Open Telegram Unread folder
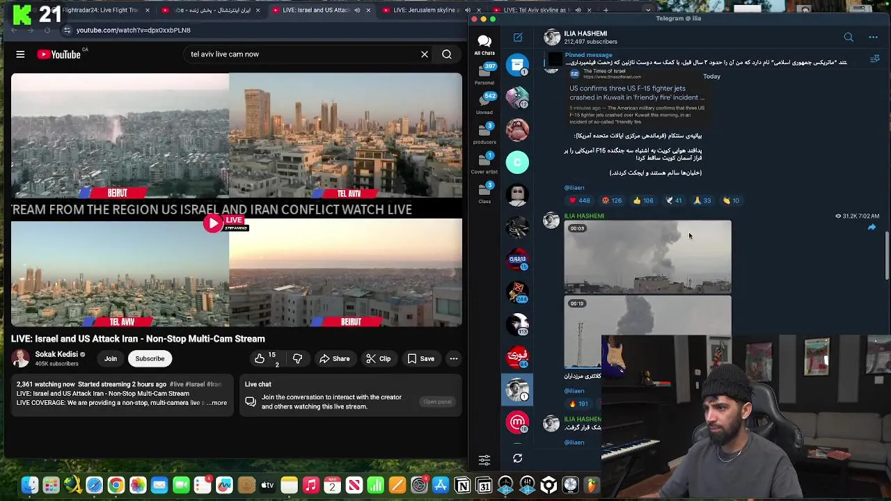The width and height of the screenshot is (891, 501). 484,104
